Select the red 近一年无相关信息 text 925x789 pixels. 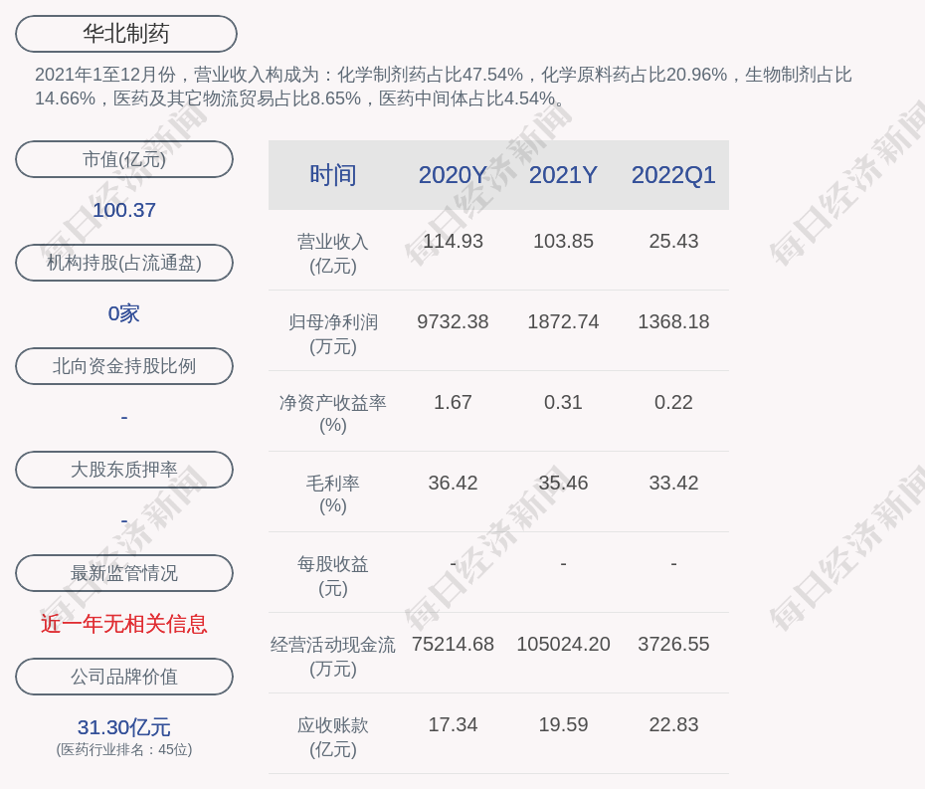[x=124, y=624]
